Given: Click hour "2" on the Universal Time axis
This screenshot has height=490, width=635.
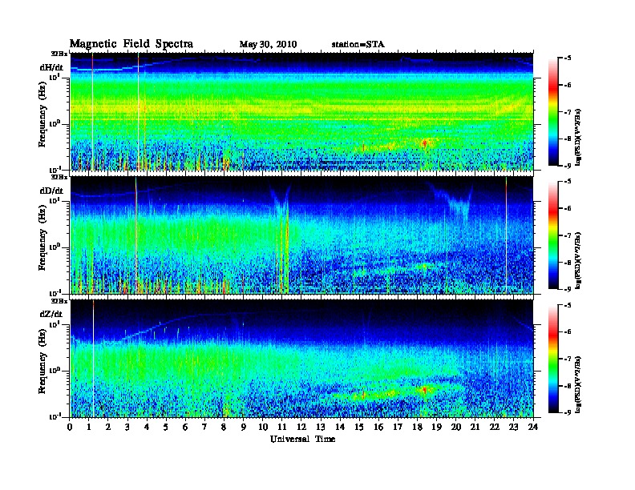Looking at the screenshot, I should (x=108, y=428).
